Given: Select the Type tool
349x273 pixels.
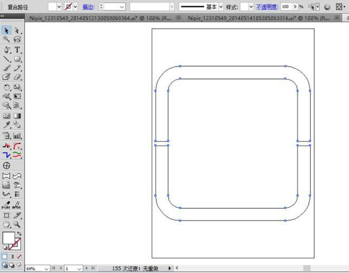Looking at the screenshot, I should coord(17,50).
